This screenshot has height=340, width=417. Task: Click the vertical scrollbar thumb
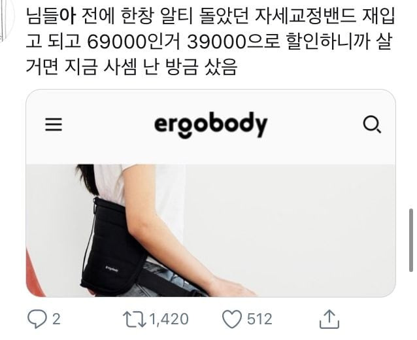tap(411, 240)
